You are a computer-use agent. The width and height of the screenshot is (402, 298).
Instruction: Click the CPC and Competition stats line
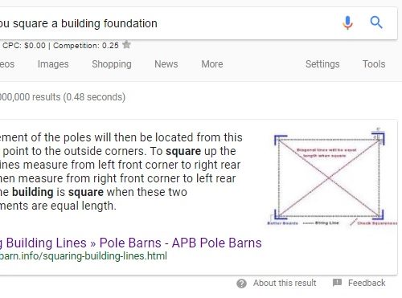coord(59,45)
